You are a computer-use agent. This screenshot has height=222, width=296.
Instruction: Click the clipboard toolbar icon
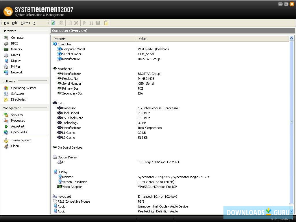[106, 23]
